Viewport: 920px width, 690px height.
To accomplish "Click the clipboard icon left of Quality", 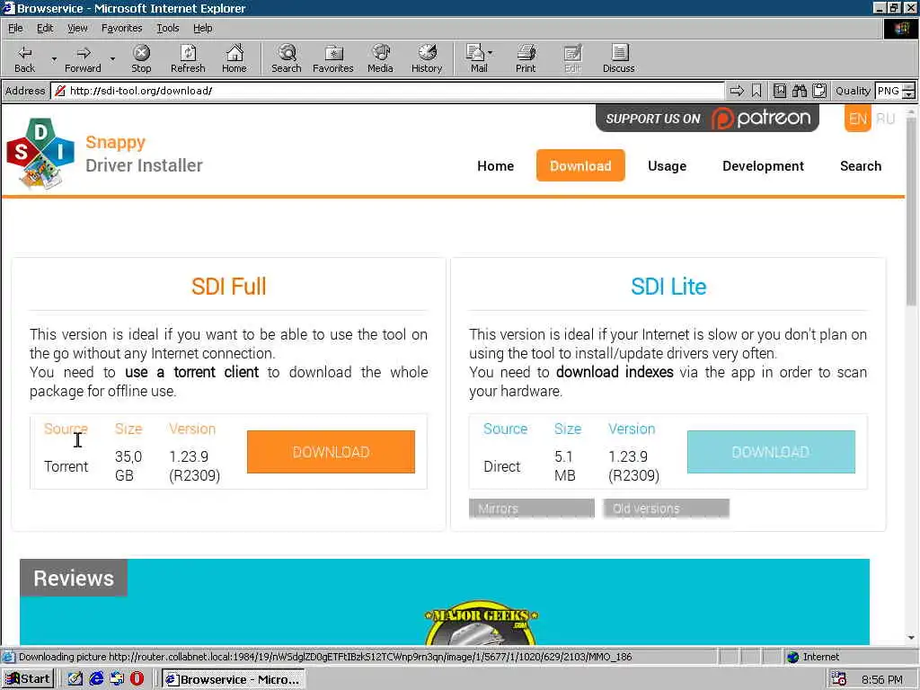I will (819, 91).
